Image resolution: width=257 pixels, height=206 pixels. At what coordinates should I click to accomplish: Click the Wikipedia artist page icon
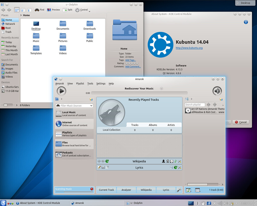tap(163, 161)
